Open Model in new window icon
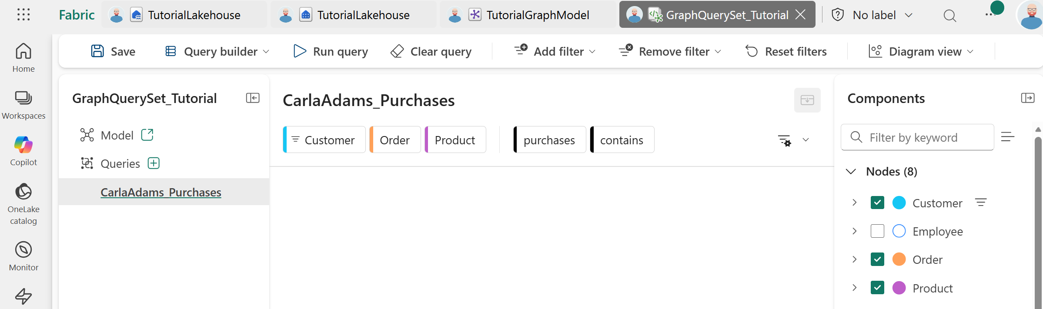The image size is (1043, 309). coord(147,135)
